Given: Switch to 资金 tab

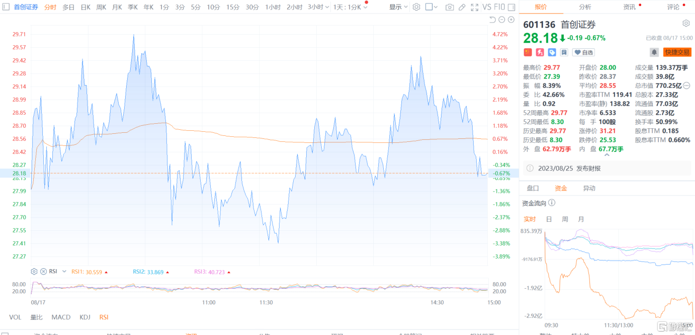Looking at the screenshot, I should click(561, 188).
